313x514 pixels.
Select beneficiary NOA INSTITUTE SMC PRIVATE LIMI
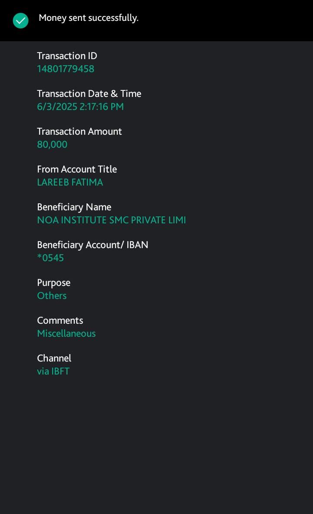pos(111,220)
